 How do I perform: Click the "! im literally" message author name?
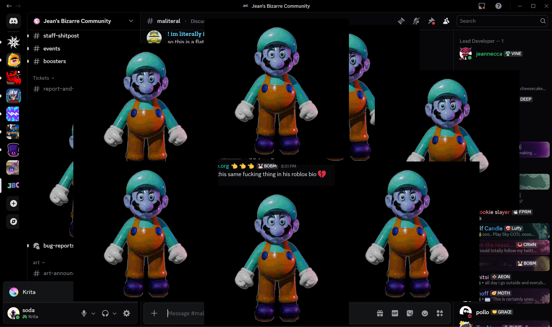click(186, 34)
